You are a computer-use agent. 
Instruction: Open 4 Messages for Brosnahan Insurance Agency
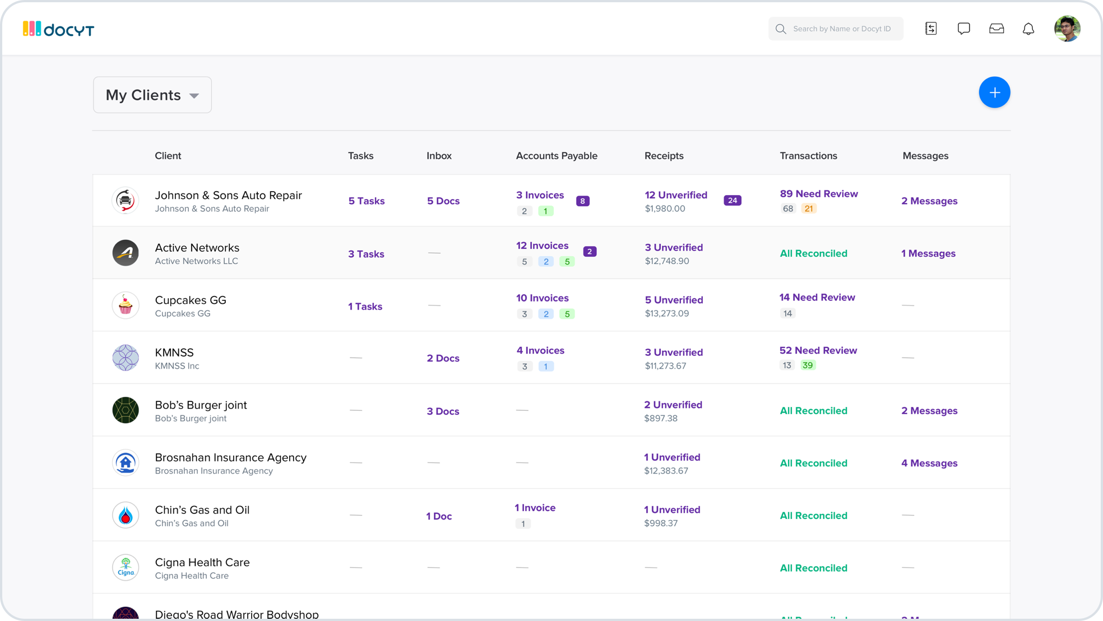tap(929, 464)
